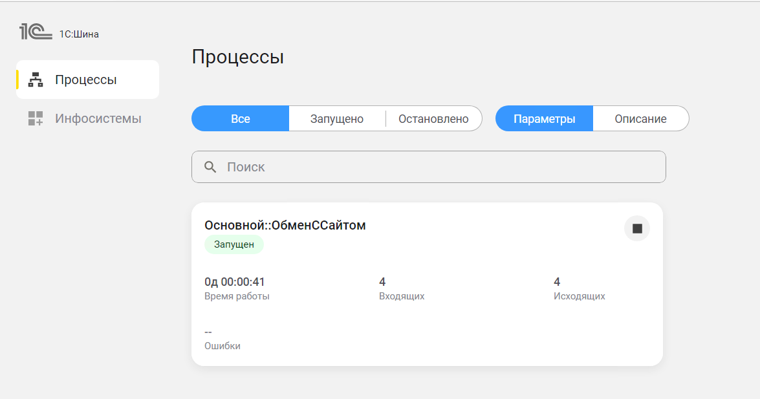This screenshot has width=760, height=399.
Task: Open the Основной::ОбменССайтом process title
Action: pyautogui.click(x=285, y=225)
